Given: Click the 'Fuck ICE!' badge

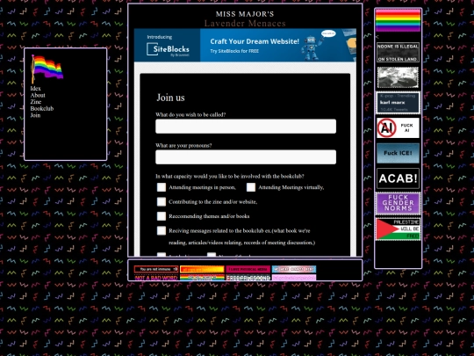Looking at the screenshot, I should (398, 153).
